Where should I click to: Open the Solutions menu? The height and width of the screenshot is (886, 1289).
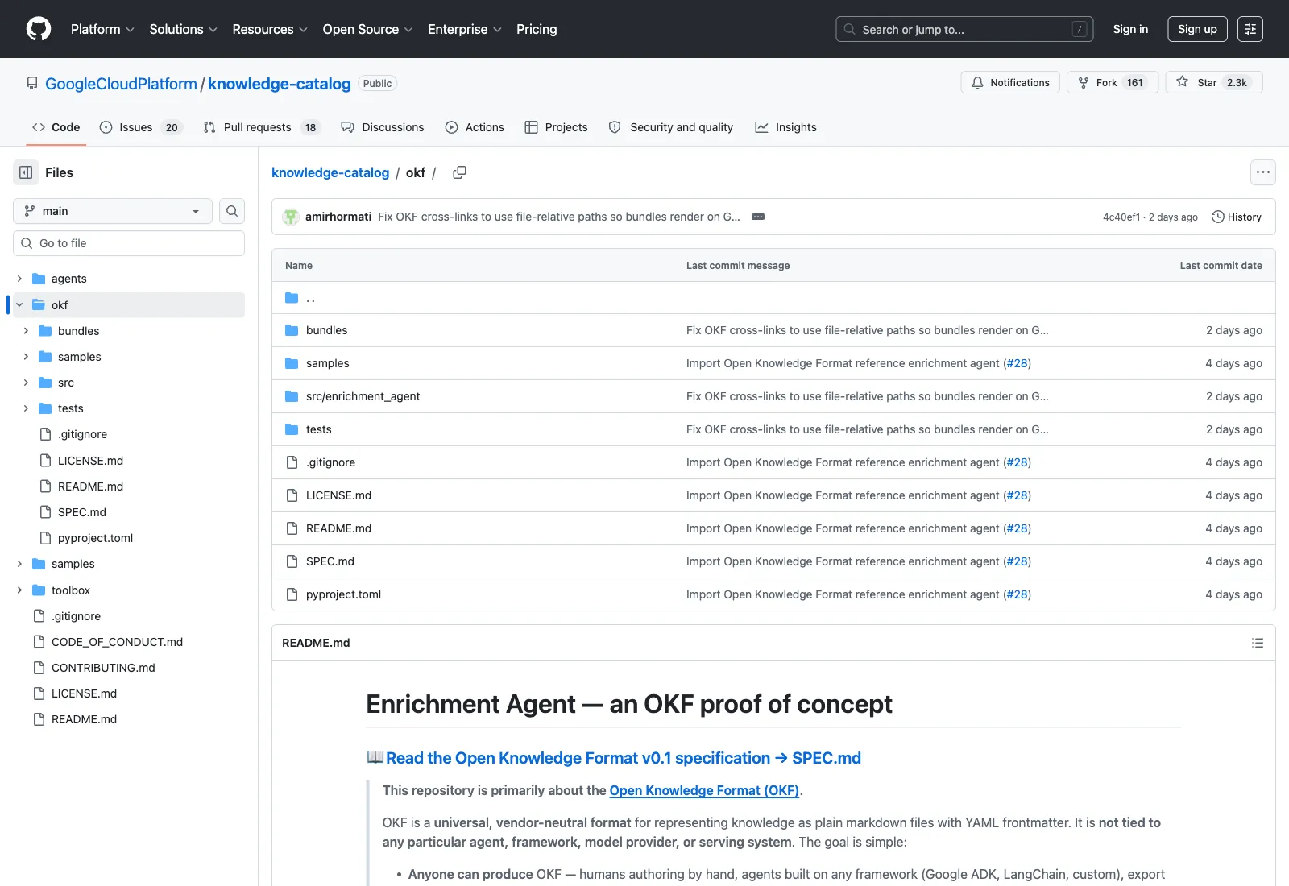pyautogui.click(x=183, y=29)
